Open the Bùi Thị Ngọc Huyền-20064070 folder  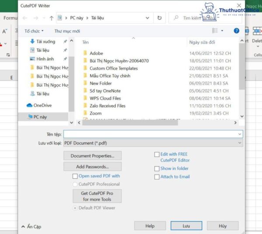click(119, 61)
